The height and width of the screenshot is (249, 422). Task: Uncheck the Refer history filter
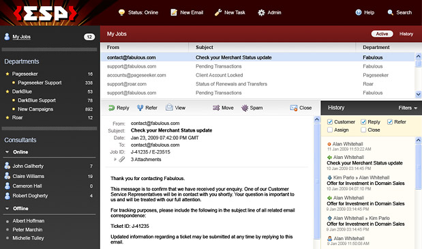click(x=390, y=122)
